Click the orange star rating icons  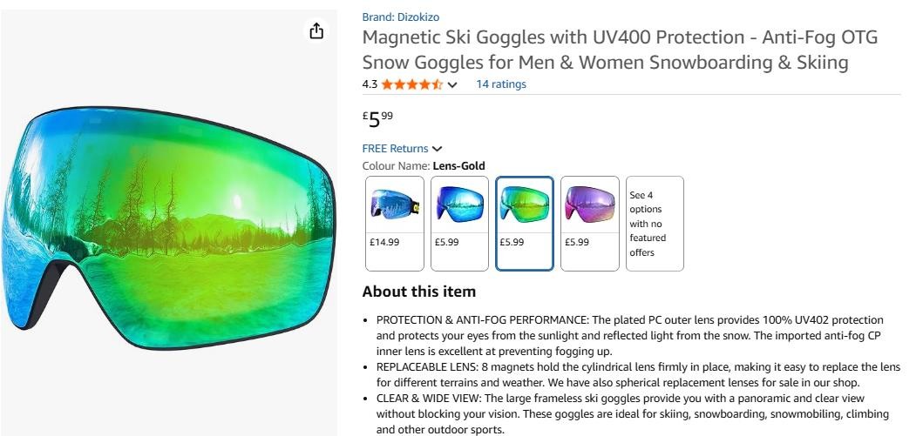pos(411,84)
